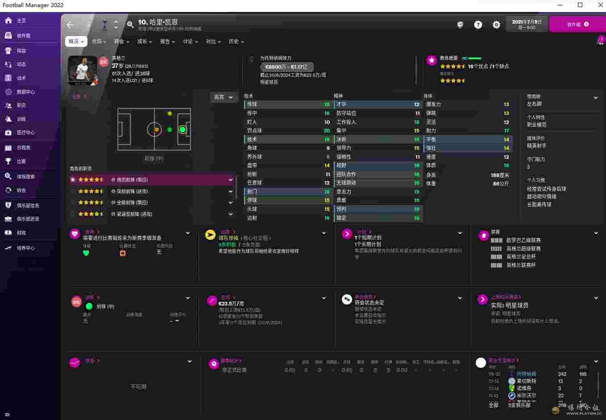Open the 转会 transfer menu tab
606x420 pixels.
(121, 41)
